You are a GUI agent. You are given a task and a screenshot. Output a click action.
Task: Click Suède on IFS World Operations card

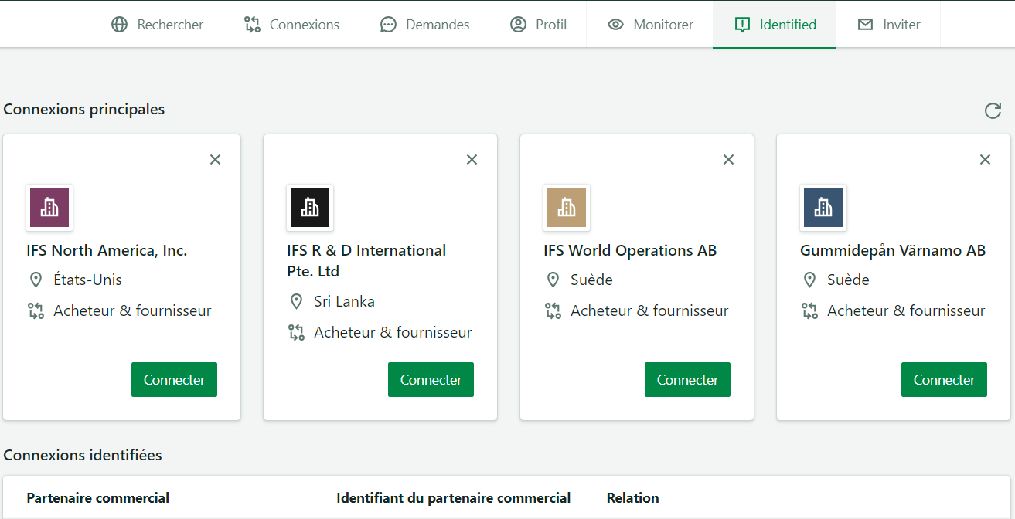[x=591, y=280]
